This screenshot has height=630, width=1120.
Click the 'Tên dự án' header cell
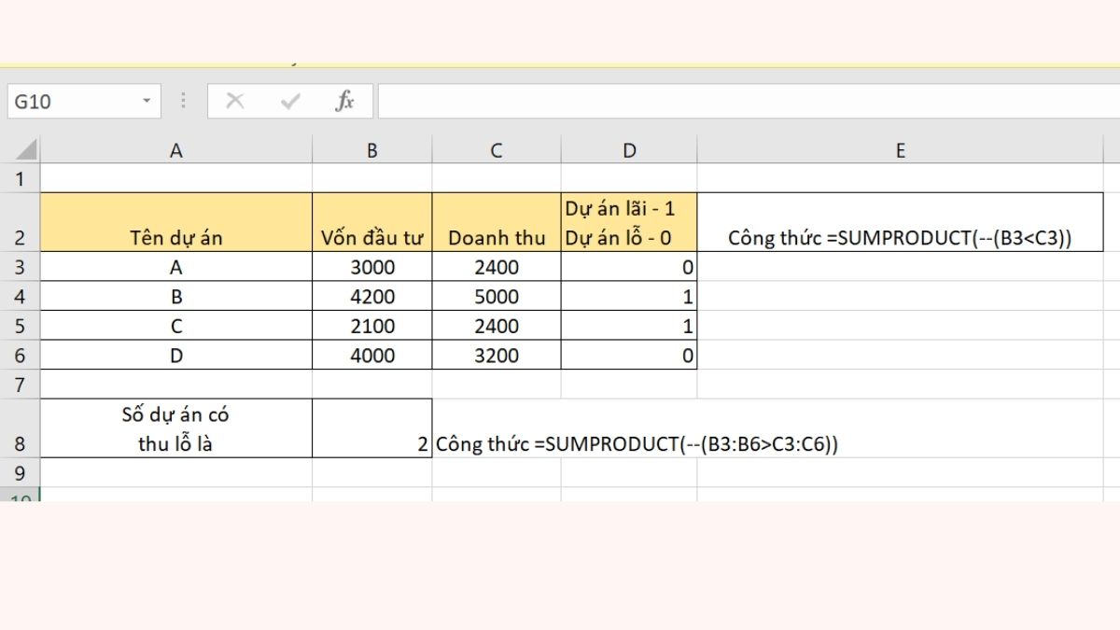pos(176,222)
